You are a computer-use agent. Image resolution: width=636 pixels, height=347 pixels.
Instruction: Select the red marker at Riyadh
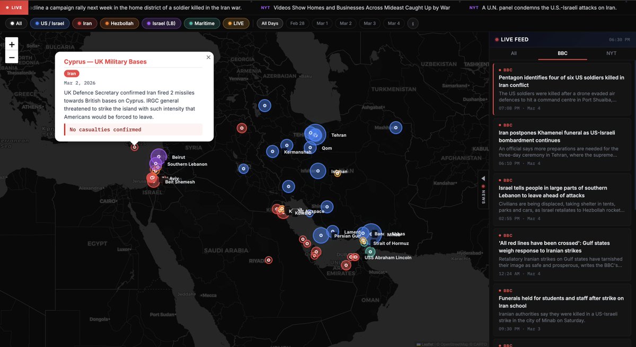pyautogui.click(x=269, y=260)
